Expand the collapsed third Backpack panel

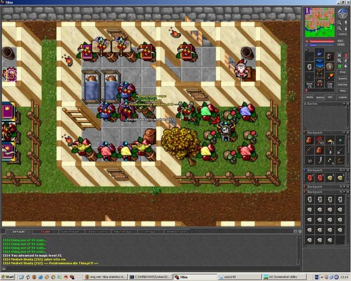coord(344,187)
